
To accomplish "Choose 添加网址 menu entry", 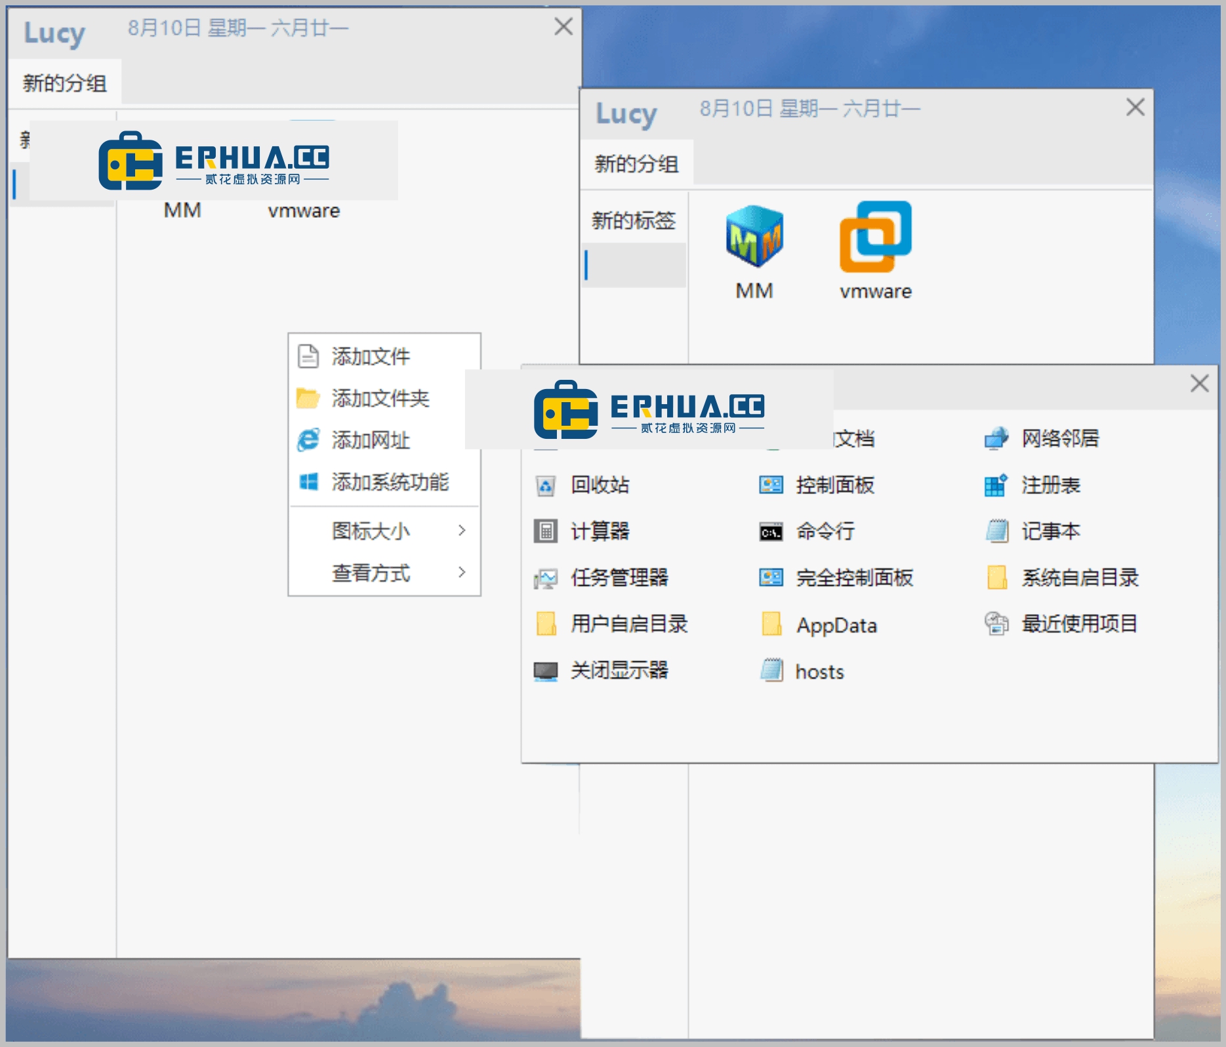I will [384, 440].
